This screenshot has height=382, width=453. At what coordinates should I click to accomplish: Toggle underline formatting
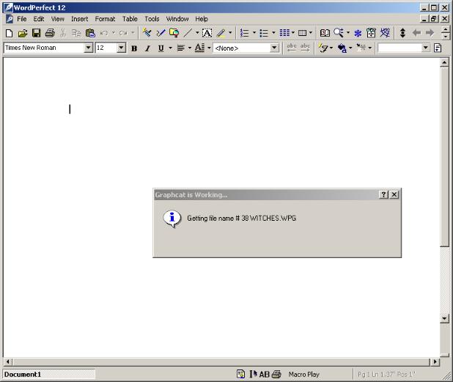click(x=161, y=48)
